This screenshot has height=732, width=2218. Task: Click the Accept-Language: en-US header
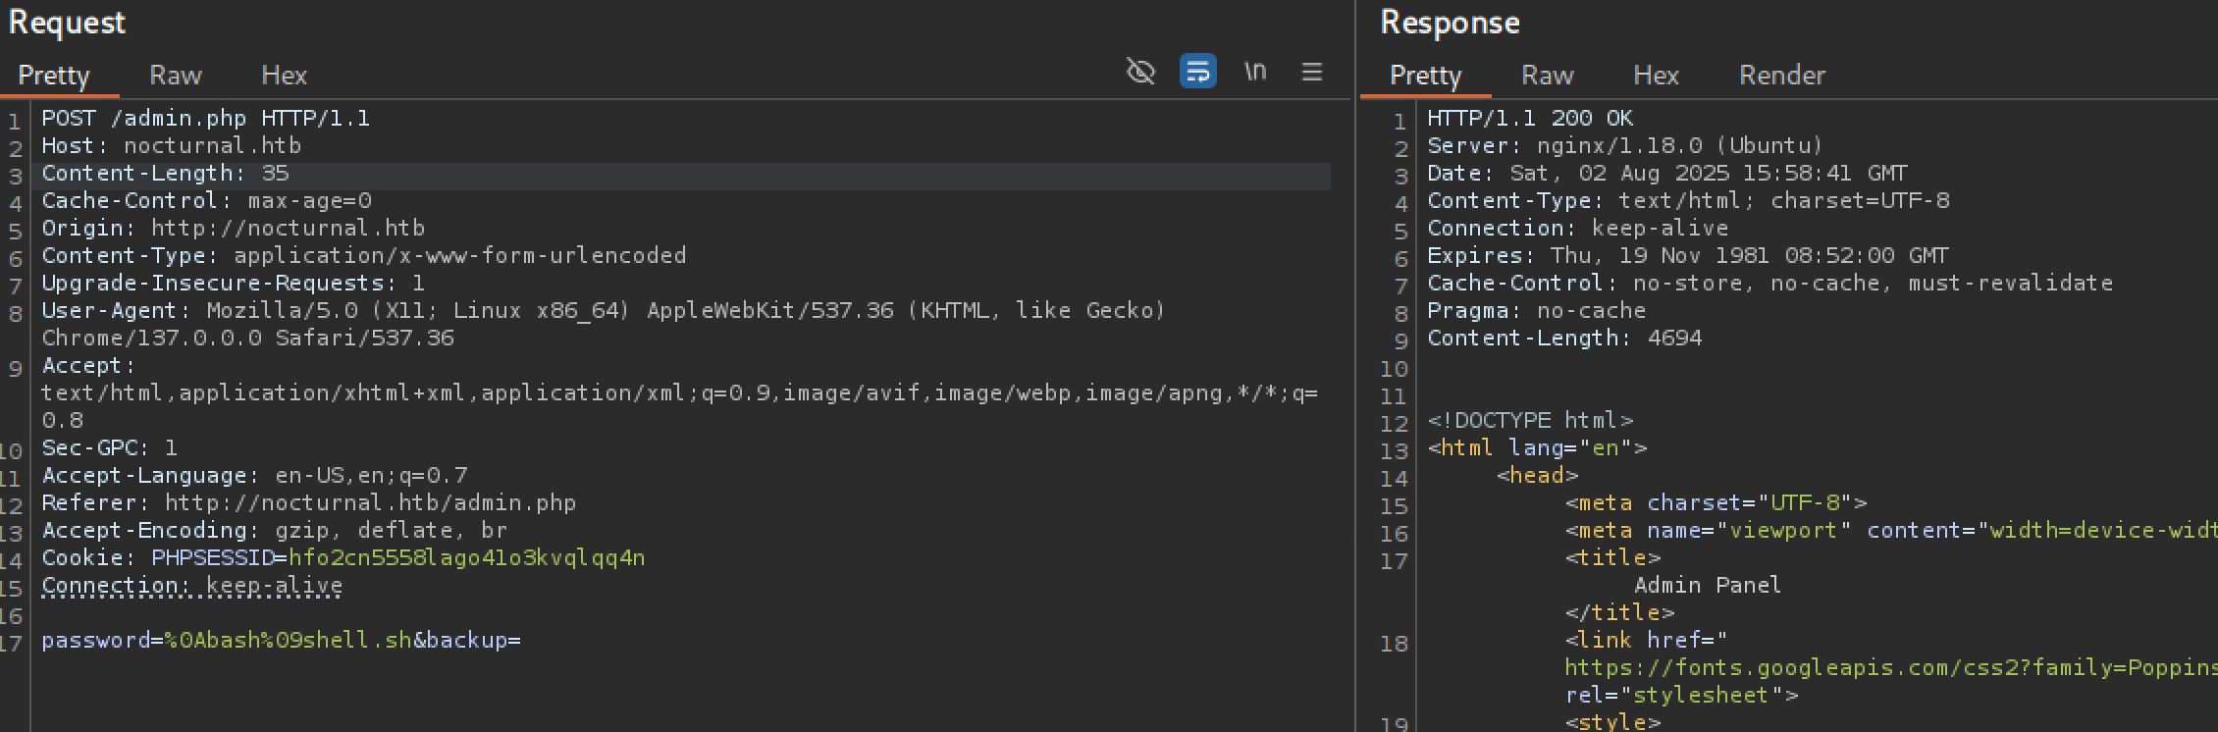[x=254, y=476]
